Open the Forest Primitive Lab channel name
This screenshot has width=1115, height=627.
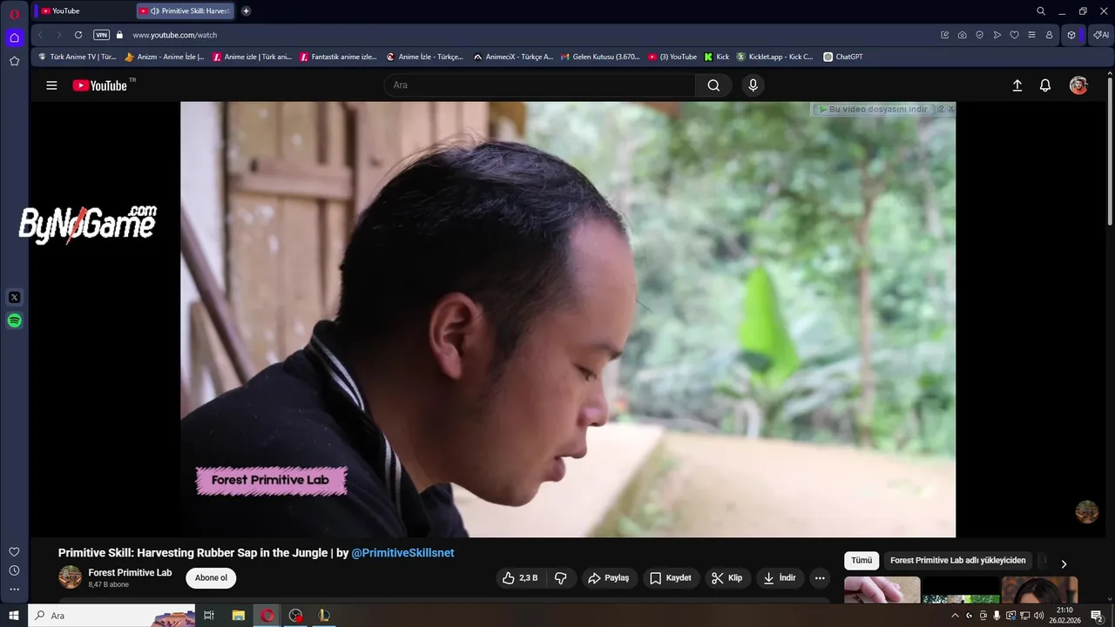point(130,573)
